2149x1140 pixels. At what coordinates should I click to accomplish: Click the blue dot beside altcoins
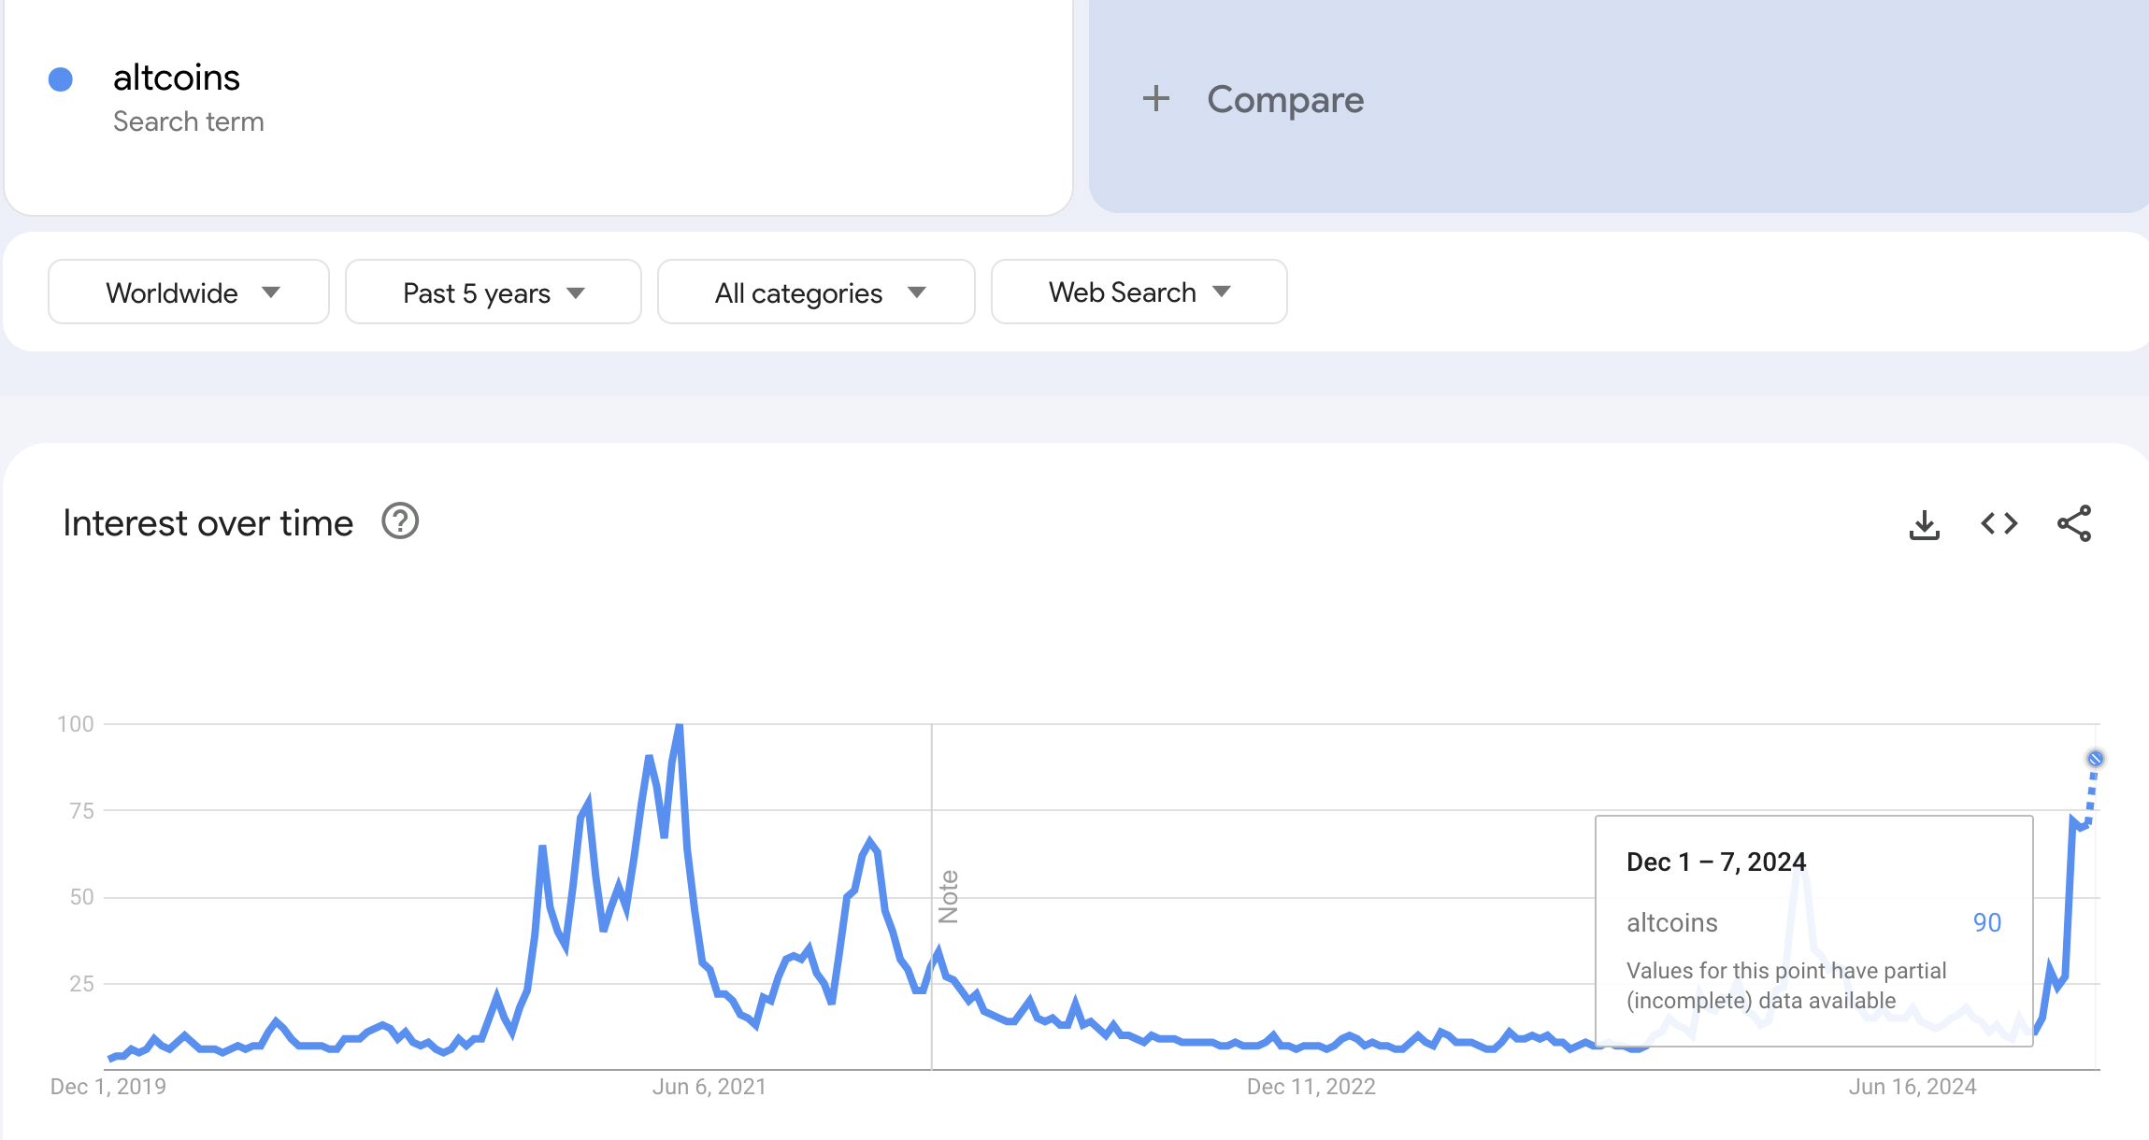[61, 79]
